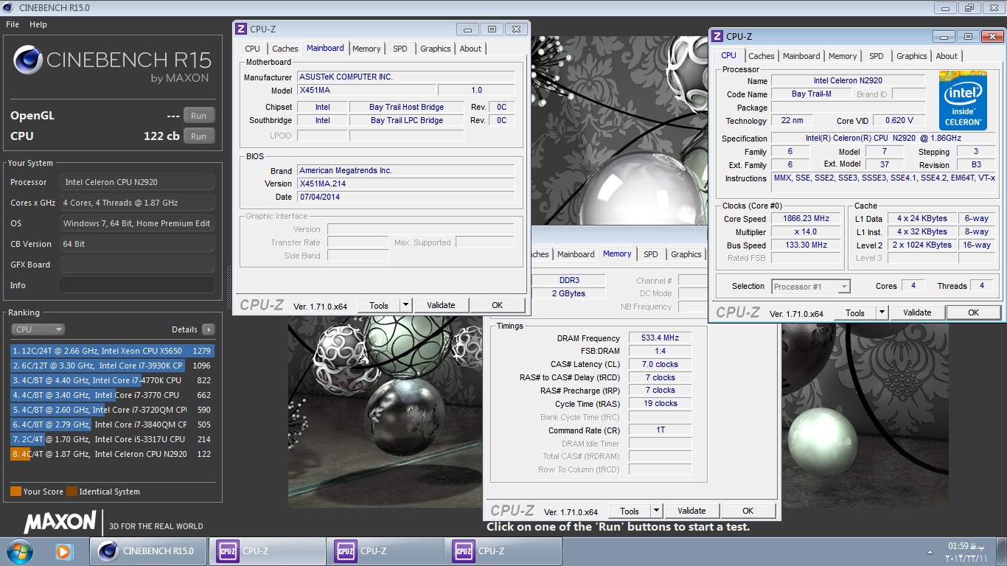This screenshot has width=1007, height=566.
Task: Switch to CINEBENCH R15.0 taskbar button
Action: [x=148, y=551]
